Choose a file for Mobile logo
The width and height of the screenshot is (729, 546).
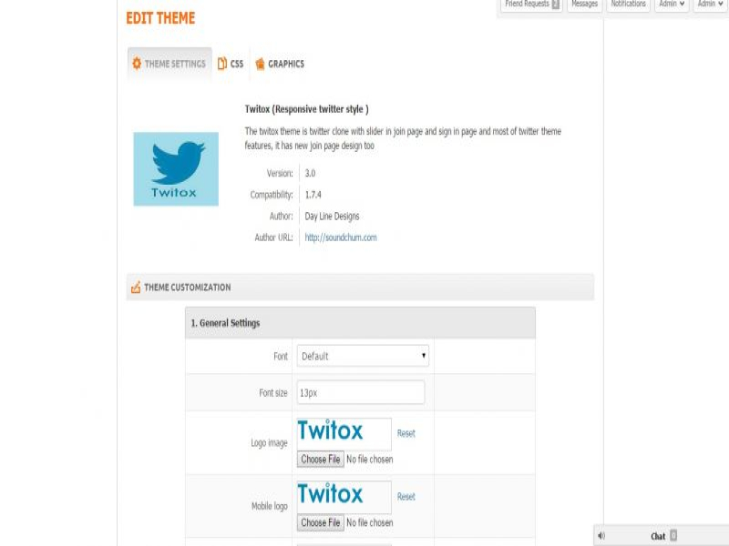pos(320,522)
